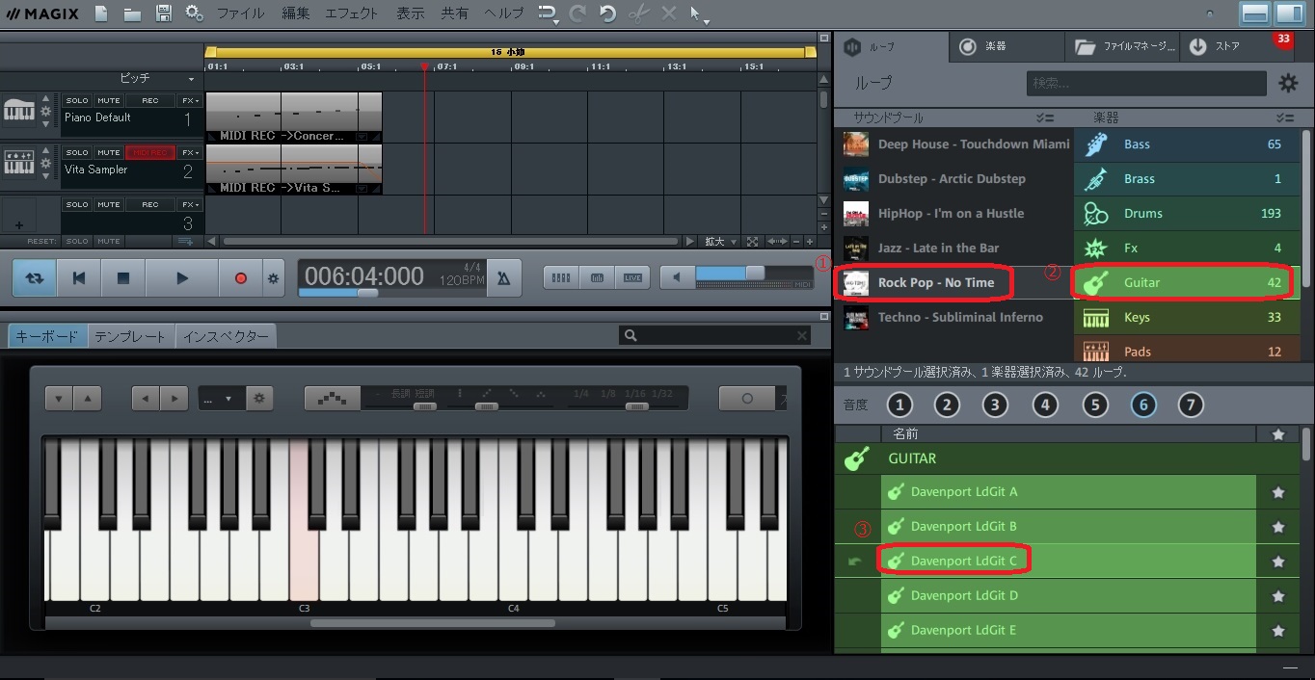Open sort options for the サウンドプール column
This screenshot has height=680, width=1315.
pos(1045,118)
